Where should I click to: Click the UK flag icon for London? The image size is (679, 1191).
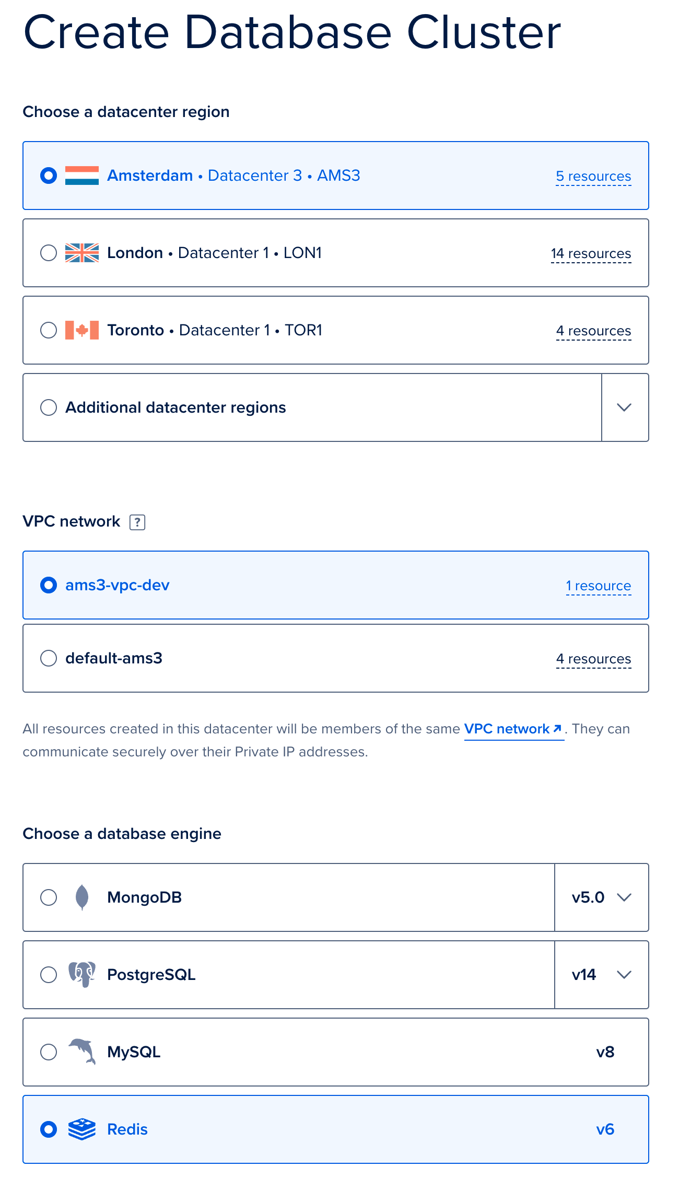(82, 253)
